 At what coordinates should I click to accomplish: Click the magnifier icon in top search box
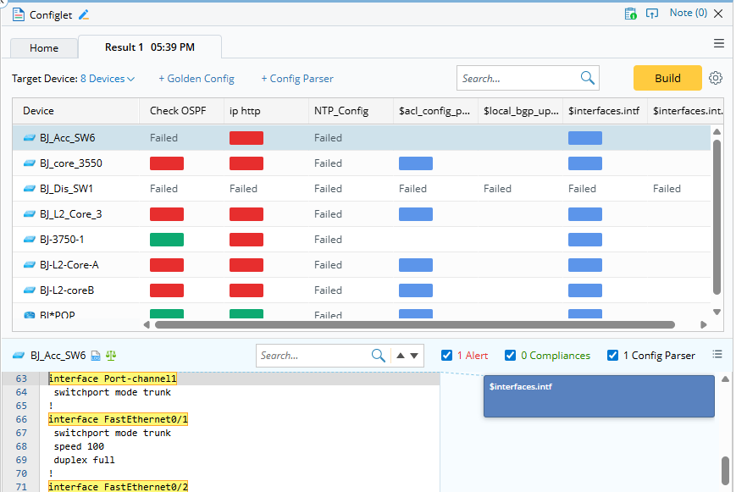tap(588, 78)
